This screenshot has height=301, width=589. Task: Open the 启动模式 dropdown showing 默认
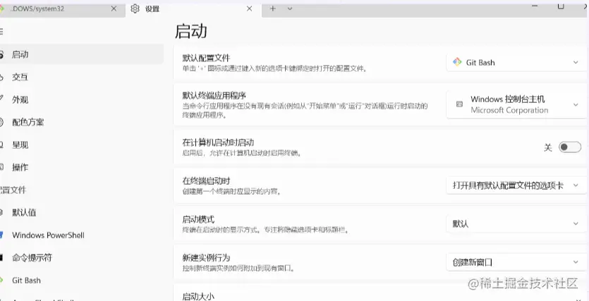516,224
